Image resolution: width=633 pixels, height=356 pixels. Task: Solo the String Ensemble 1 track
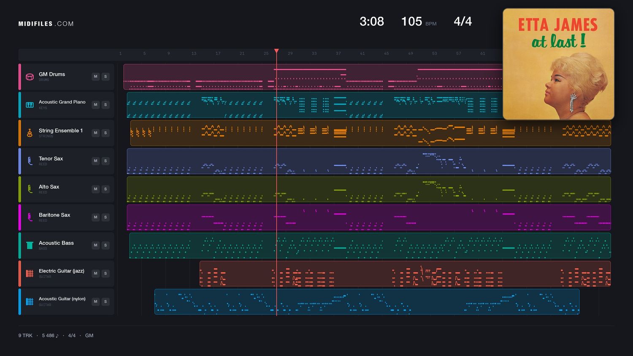(105, 133)
